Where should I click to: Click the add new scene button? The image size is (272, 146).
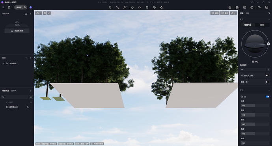pos(17,31)
